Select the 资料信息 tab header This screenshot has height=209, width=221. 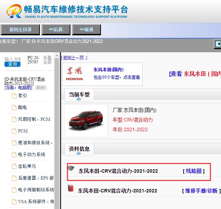pos(79,149)
